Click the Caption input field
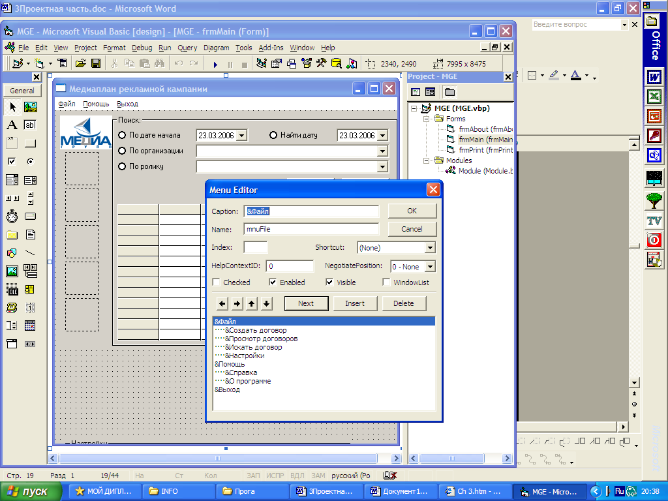Viewport: 668px width, 501px height. tap(311, 211)
